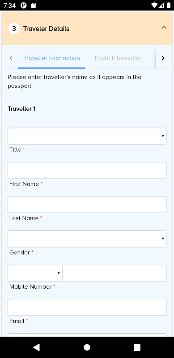Tap the Traveler Details header title
The height and width of the screenshot is (358, 174).
pos(46,29)
